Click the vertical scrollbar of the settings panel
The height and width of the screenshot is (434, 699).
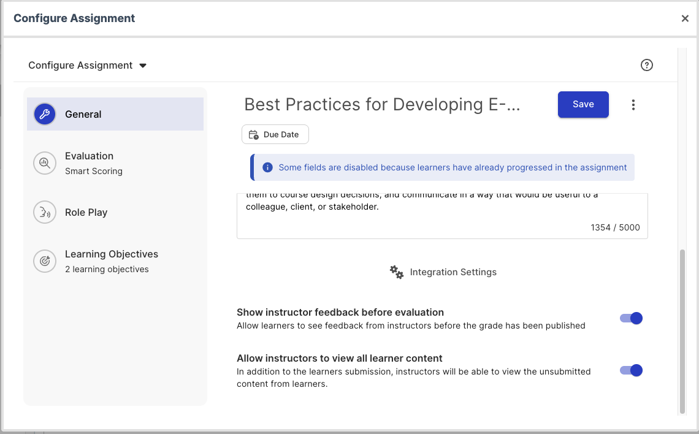point(682,332)
